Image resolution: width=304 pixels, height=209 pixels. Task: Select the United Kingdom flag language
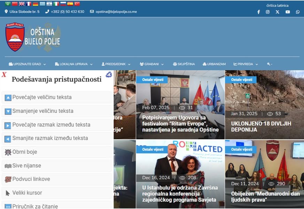pyautogui.click(x=22, y=4)
